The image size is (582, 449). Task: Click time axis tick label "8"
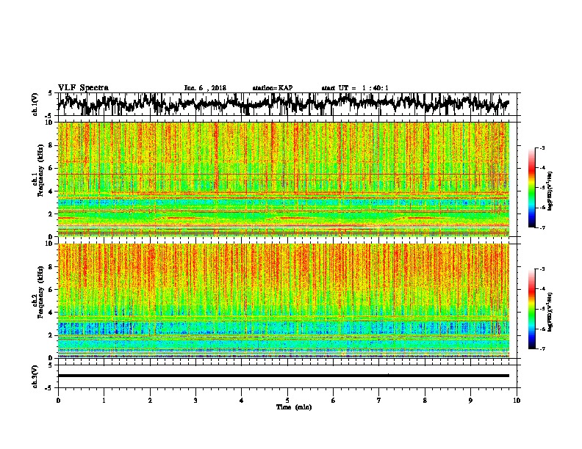tap(425, 401)
